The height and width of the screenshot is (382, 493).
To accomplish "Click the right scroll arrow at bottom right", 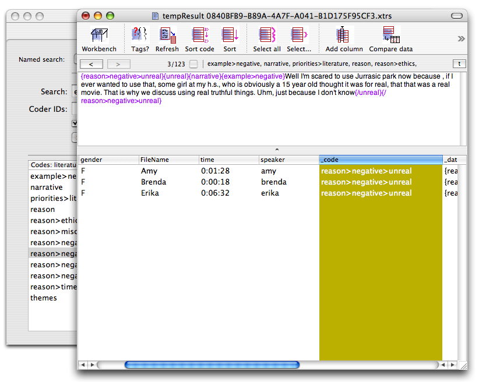I will pos(452,365).
